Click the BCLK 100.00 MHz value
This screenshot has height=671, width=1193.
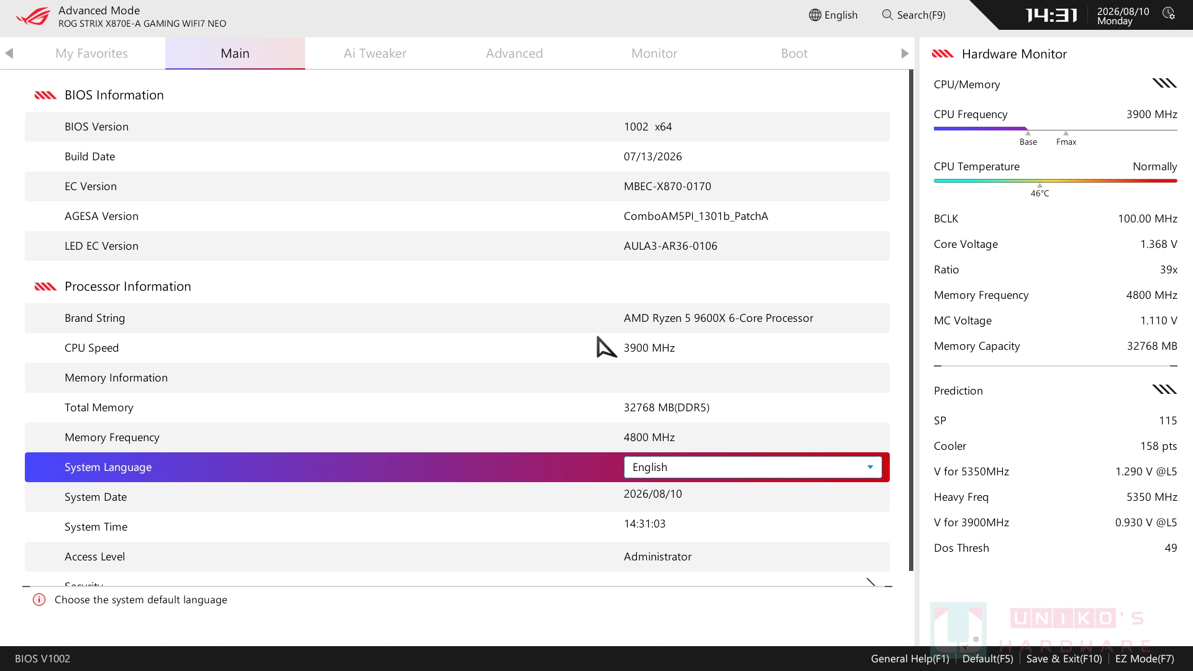tap(1147, 219)
